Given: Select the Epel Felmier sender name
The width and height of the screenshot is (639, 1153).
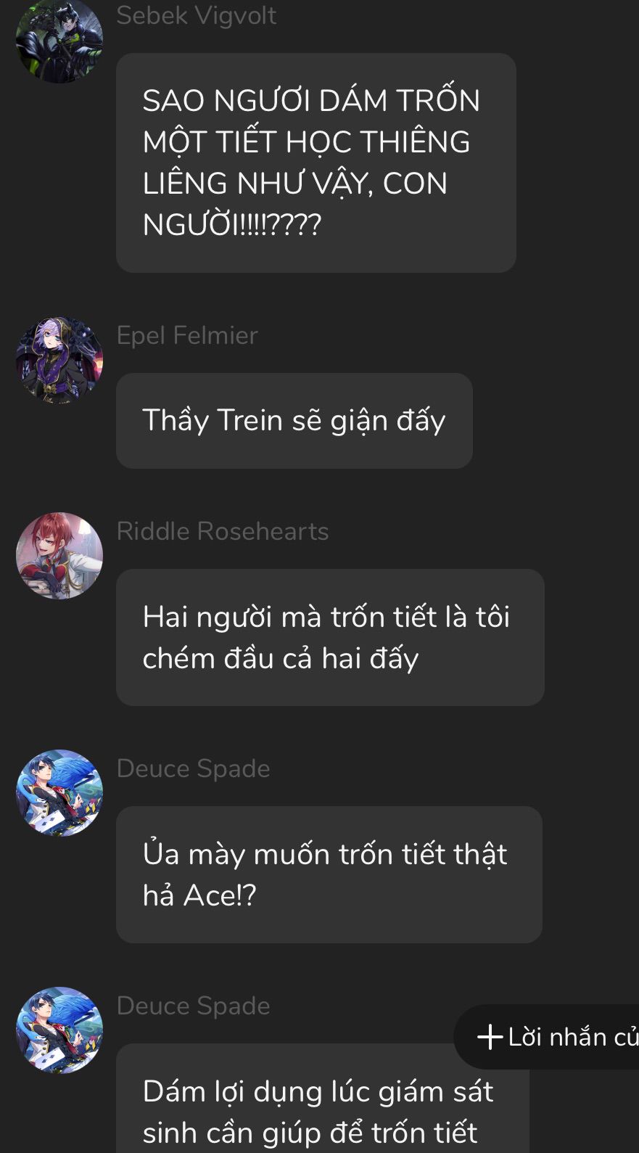Looking at the screenshot, I should point(187,335).
